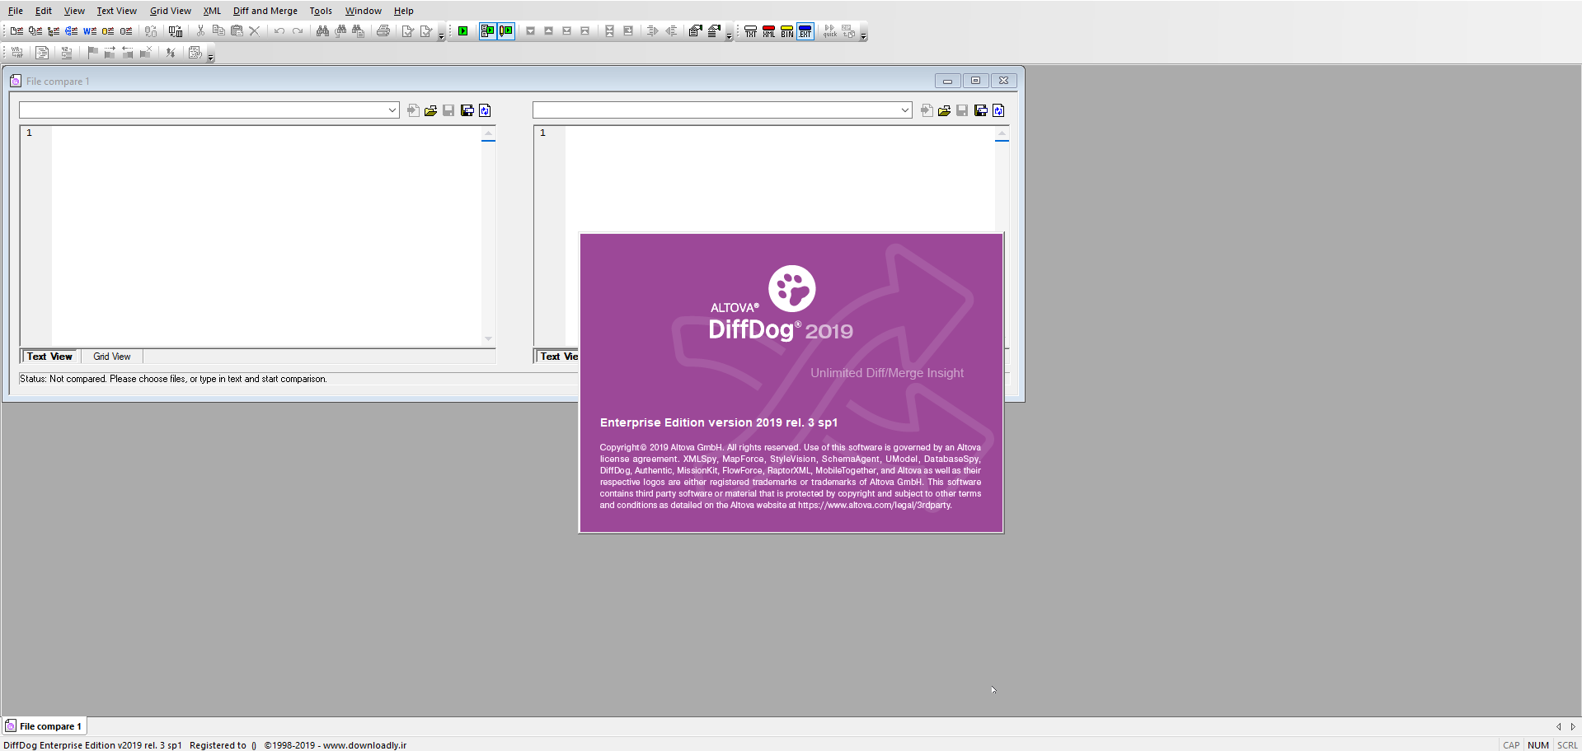
Task: Toggle EXT file-extension comparison mode
Action: tap(805, 31)
